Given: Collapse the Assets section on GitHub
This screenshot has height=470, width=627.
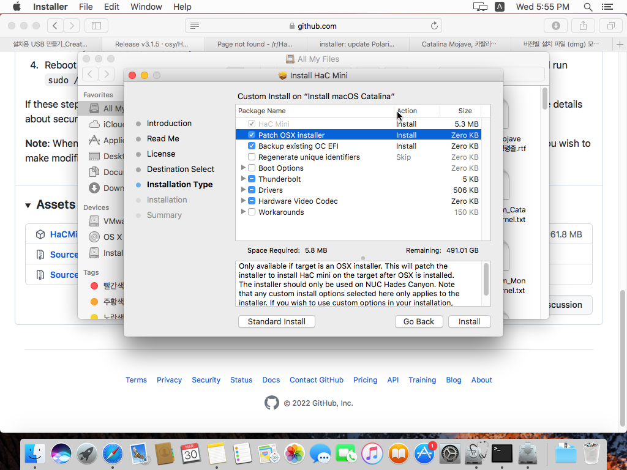Looking at the screenshot, I should pos(28,206).
